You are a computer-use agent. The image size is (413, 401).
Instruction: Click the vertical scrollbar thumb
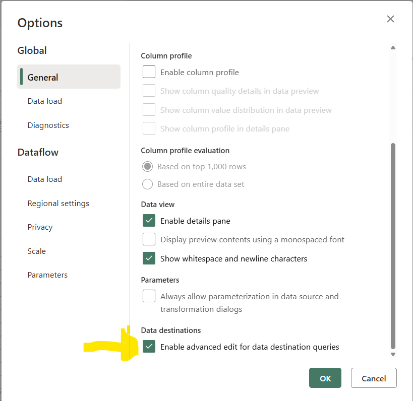coord(393,246)
